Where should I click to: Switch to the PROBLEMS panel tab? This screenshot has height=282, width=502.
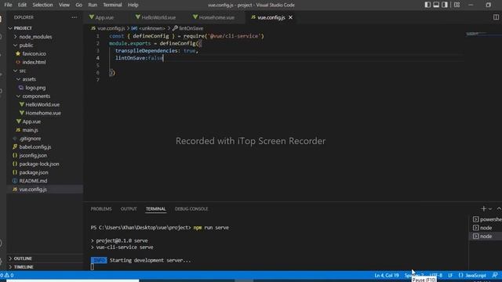point(101,209)
